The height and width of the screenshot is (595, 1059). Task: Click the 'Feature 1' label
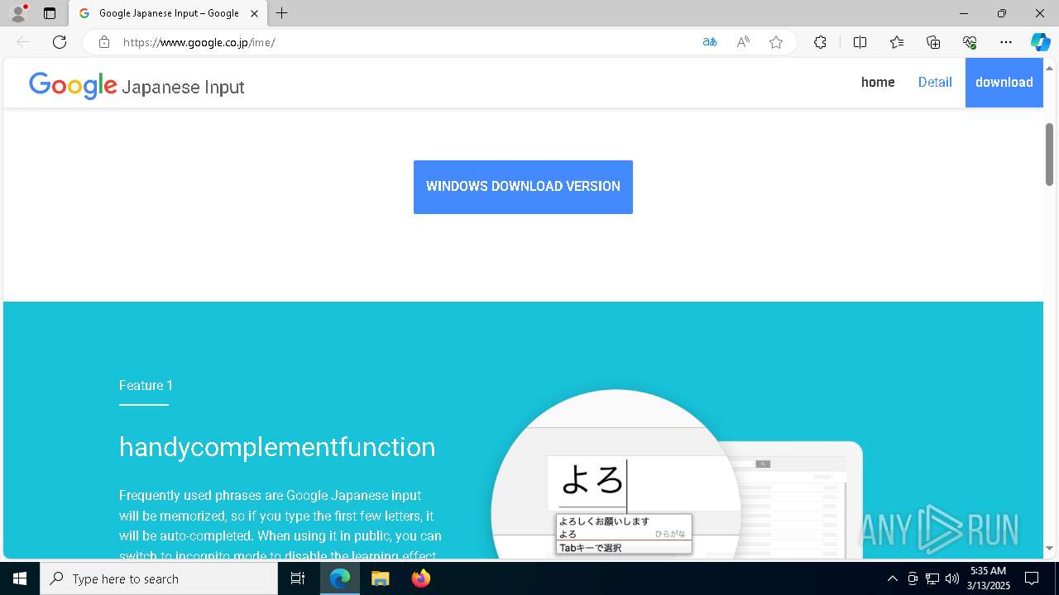click(x=146, y=385)
